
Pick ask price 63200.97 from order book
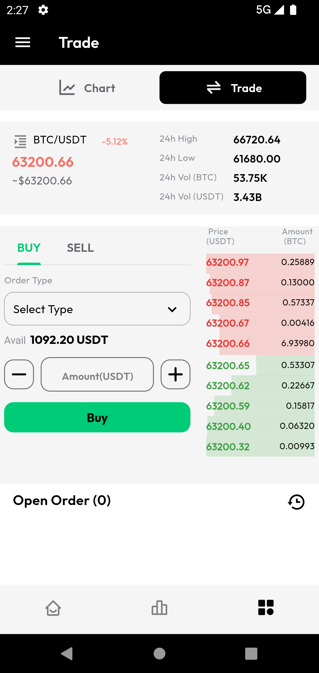pos(227,262)
